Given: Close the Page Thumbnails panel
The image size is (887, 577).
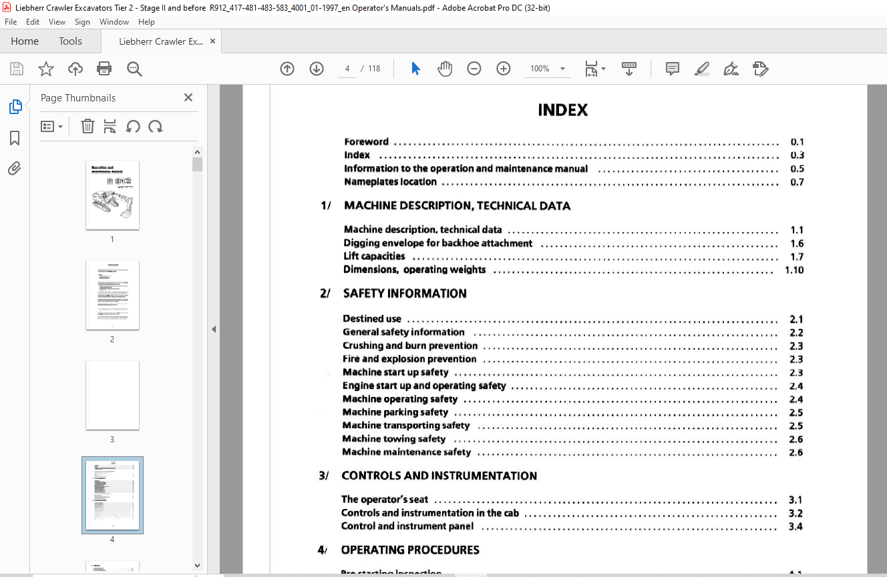Looking at the screenshot, I should [x=188, y=97].
